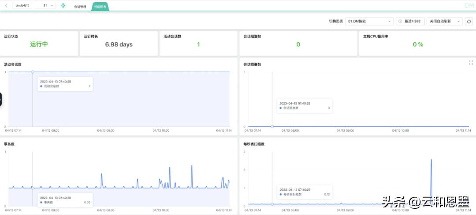Click the refresh icon button
Viewport: 476px width, 215px height.
(x=469, y=21)
